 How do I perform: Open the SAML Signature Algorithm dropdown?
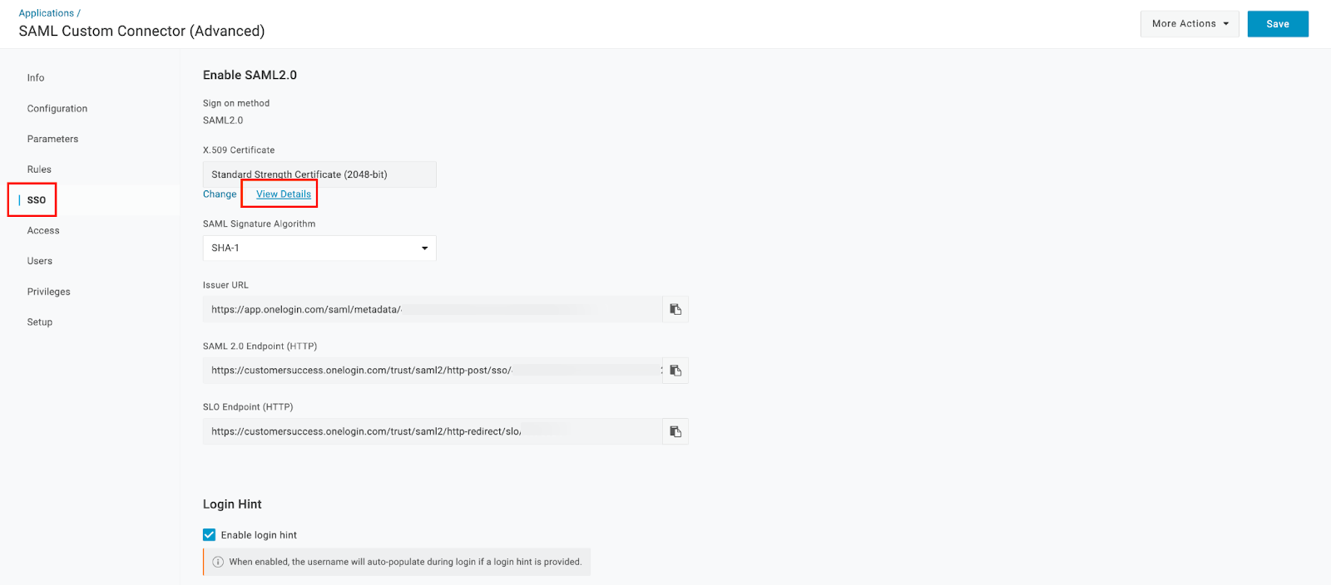319,248
